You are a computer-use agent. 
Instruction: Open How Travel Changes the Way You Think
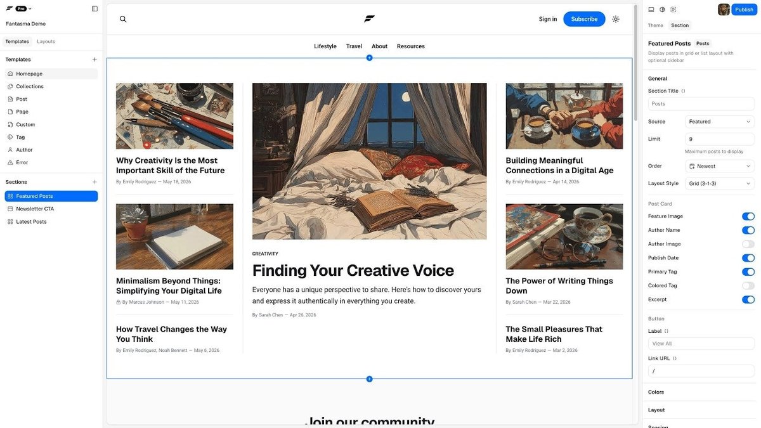[171, 334]
